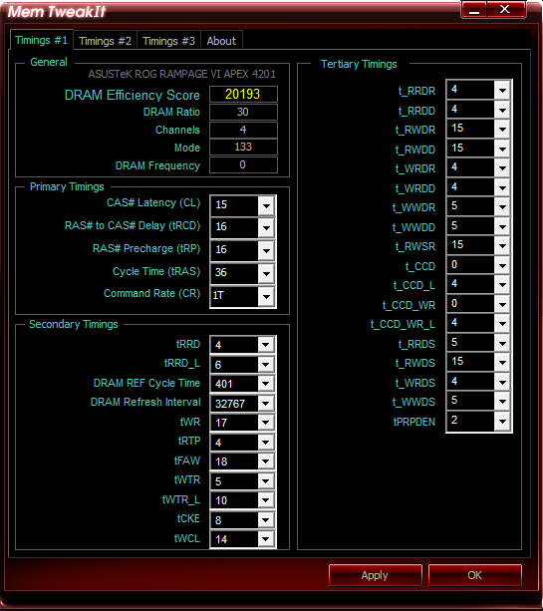Switch to the Timings #3 tab

pyautogui.click(x=168, y=41)
